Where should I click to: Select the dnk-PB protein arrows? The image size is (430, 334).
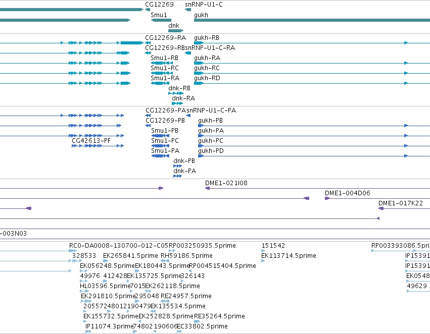[x=178, y=166]
